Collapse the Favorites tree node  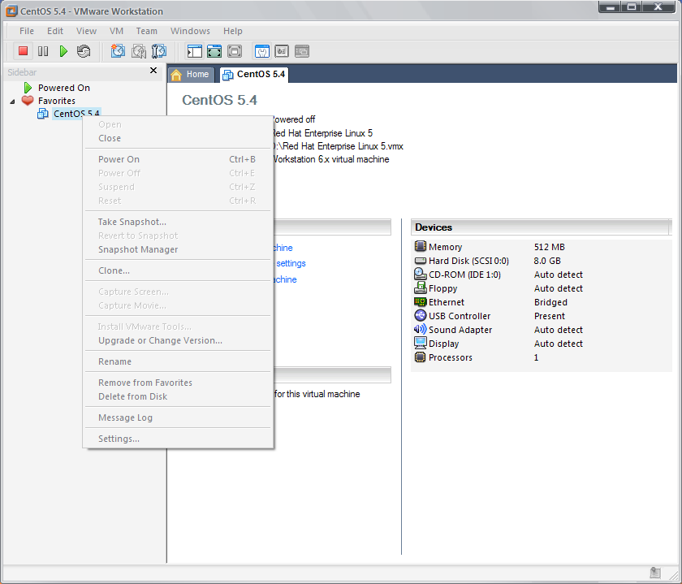(x=12, y=101)
